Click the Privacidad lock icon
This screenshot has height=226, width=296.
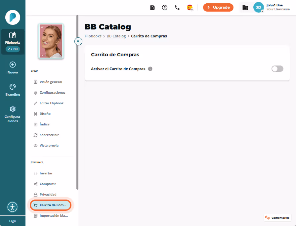click(x=35, y=195)
